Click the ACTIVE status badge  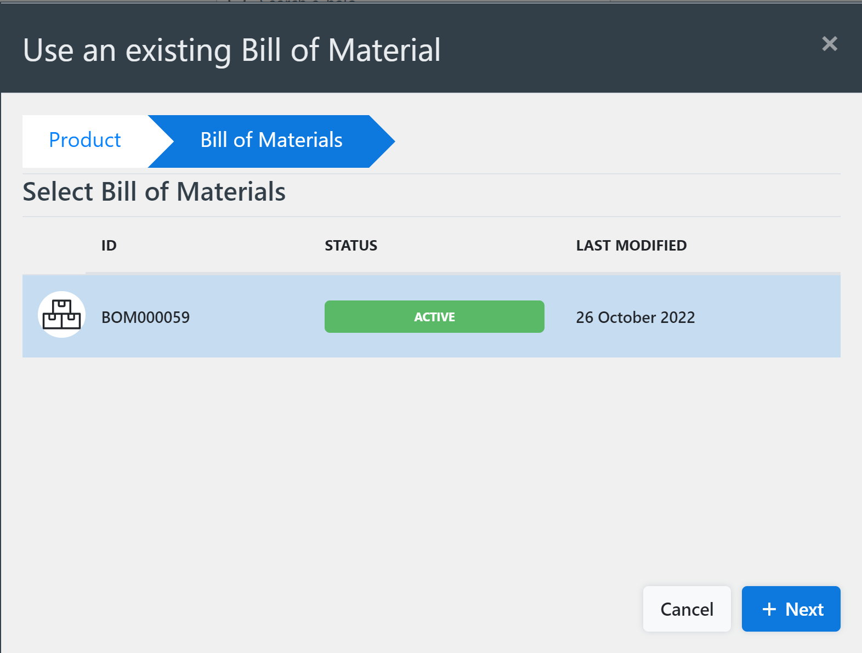[x=434, y=316]
